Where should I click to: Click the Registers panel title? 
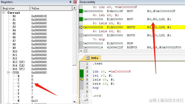pos(7,2)
